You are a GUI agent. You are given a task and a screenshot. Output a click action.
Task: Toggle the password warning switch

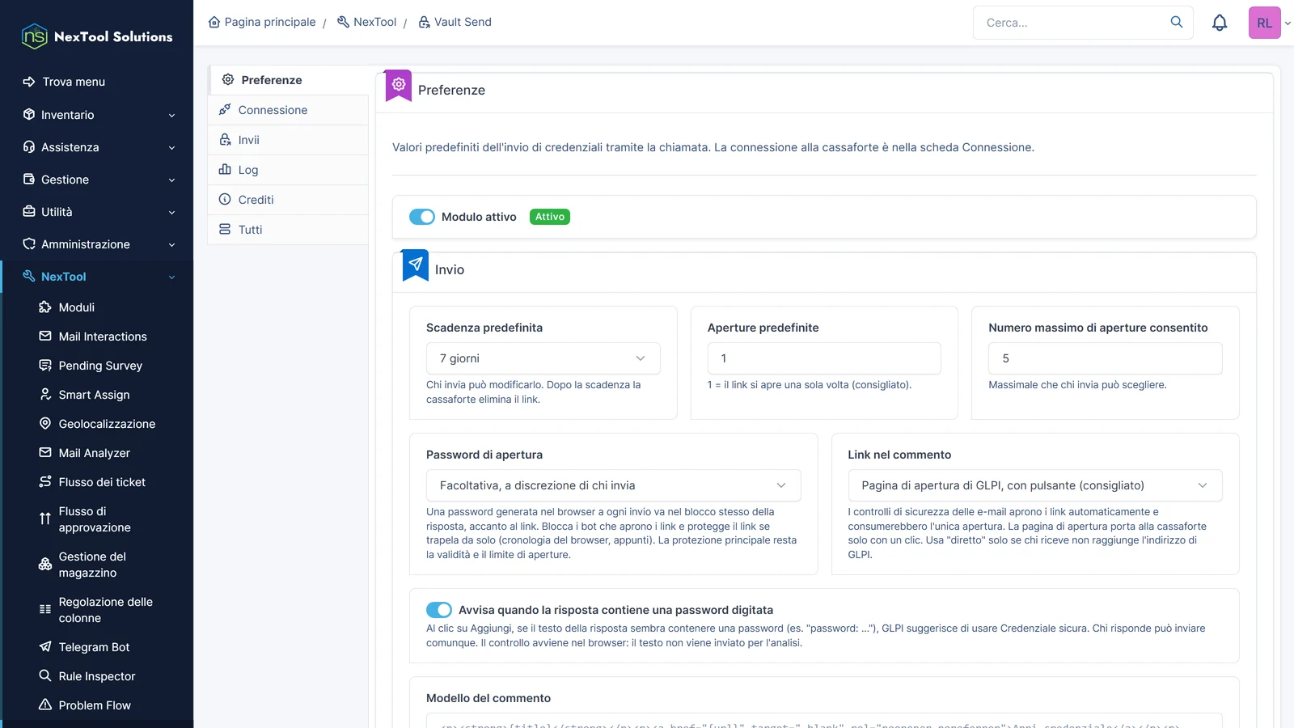click(x=439, y=610)
